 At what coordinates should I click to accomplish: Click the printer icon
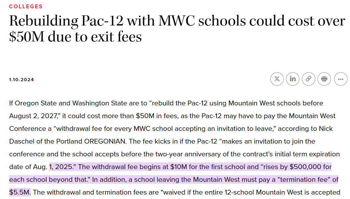(x=324, y=79)
